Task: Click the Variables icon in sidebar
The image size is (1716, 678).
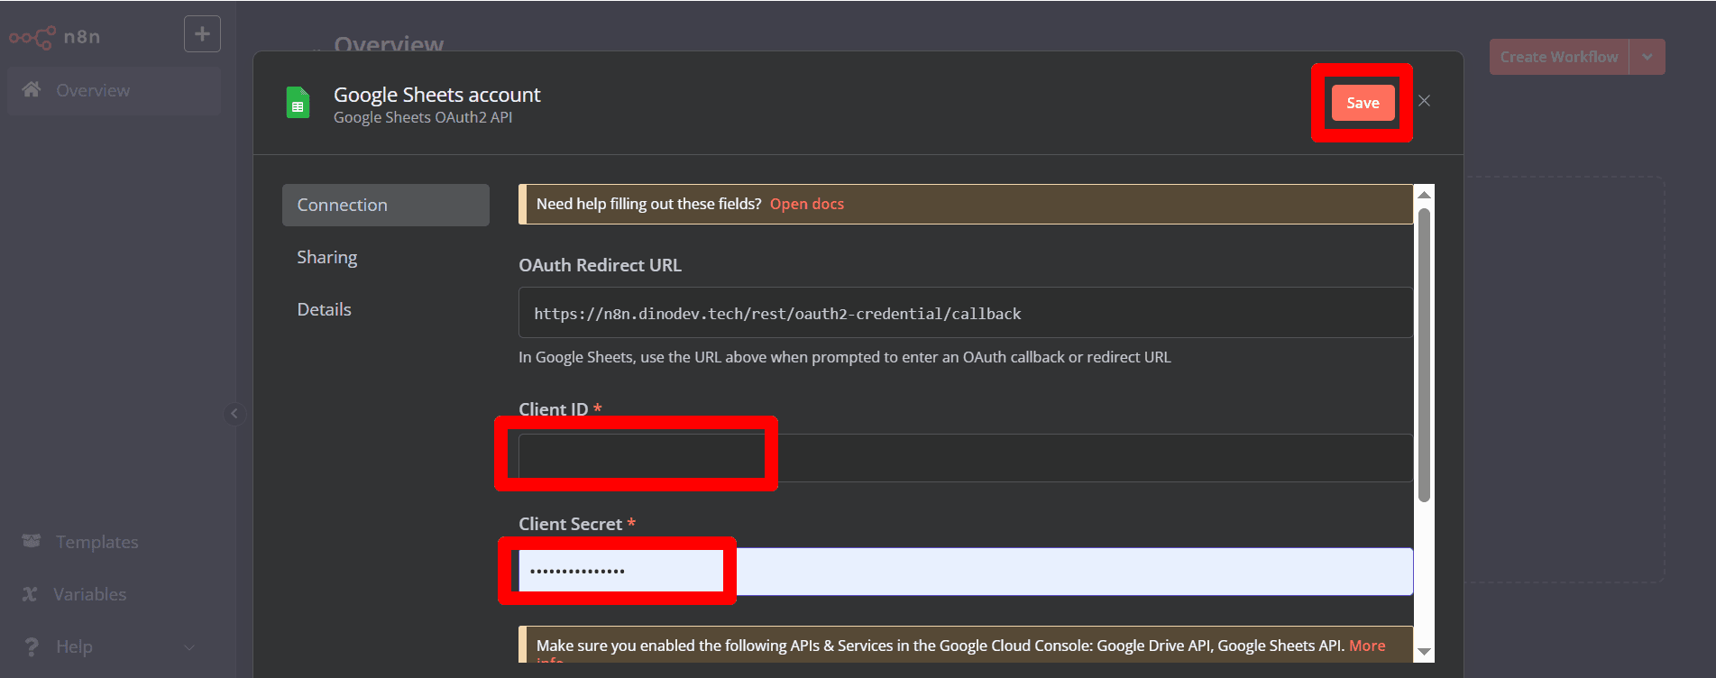Action: pyautogui.click(x=30, y=594)
